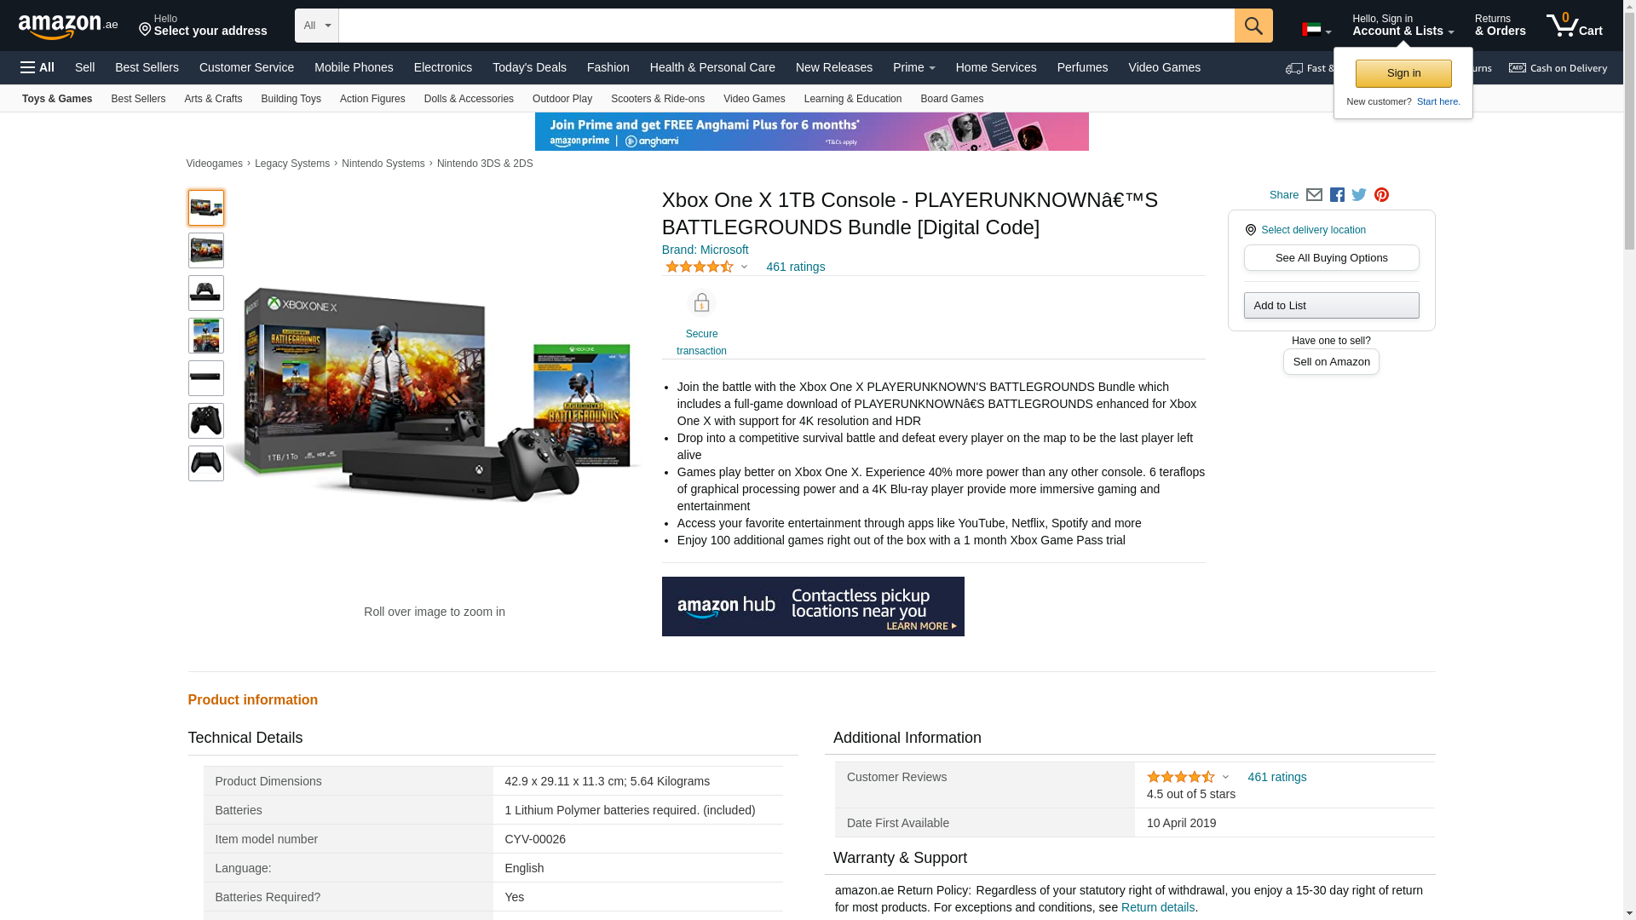Expand the star rating popover arrow

(744, 267)
